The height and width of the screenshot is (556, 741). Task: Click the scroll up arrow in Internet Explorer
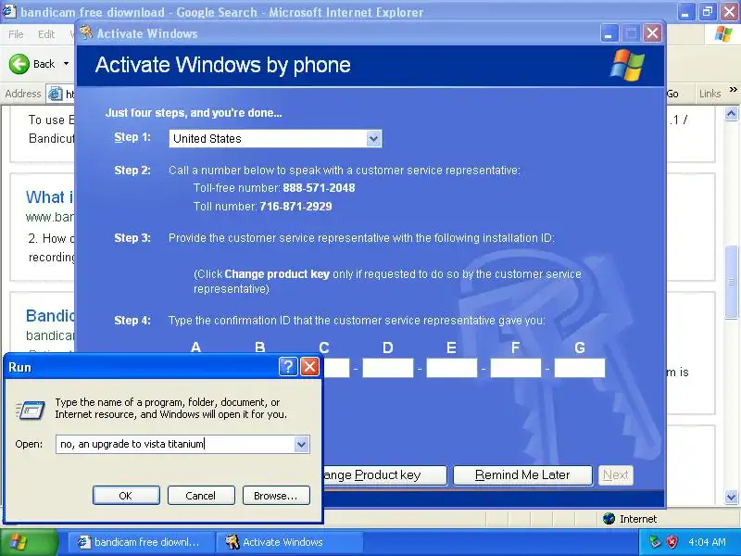731,113
